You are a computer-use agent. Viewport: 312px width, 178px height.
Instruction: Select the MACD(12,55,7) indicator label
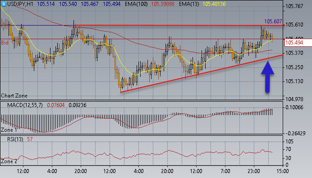click(25, 105)
